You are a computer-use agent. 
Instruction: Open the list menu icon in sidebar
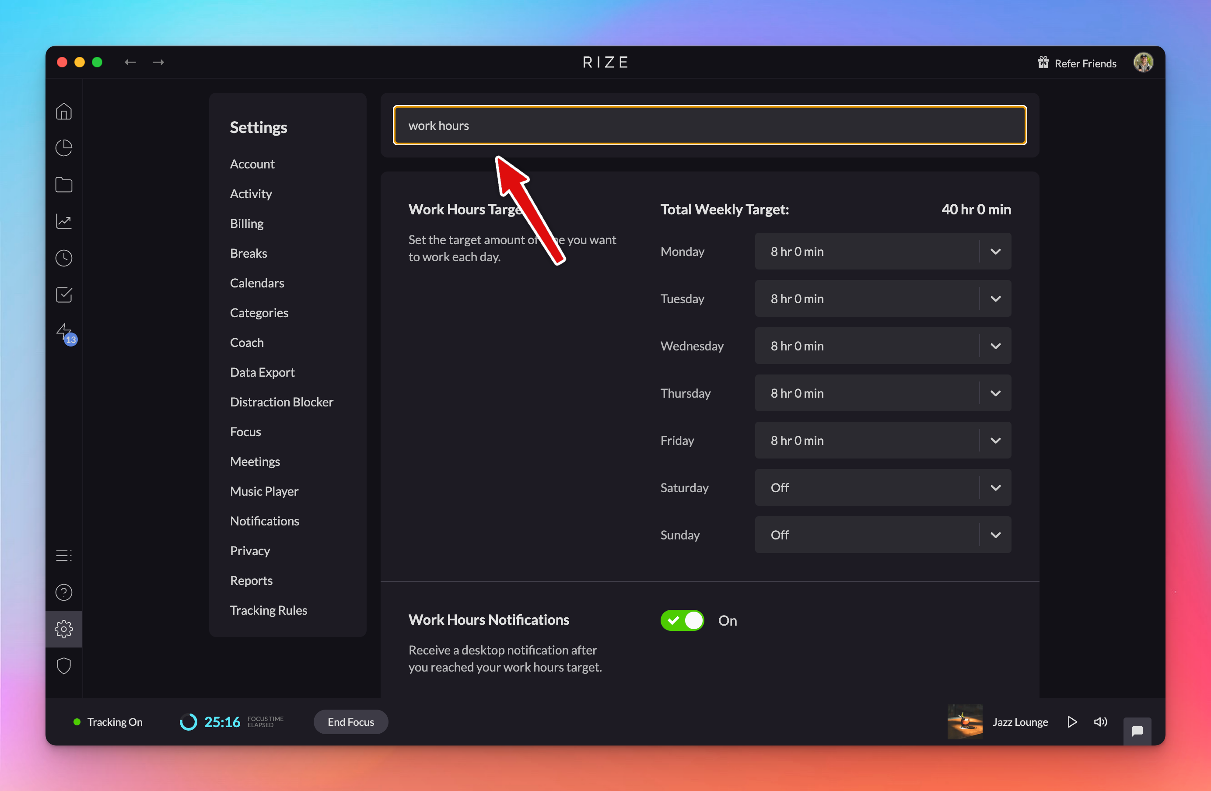pos(63,556)
